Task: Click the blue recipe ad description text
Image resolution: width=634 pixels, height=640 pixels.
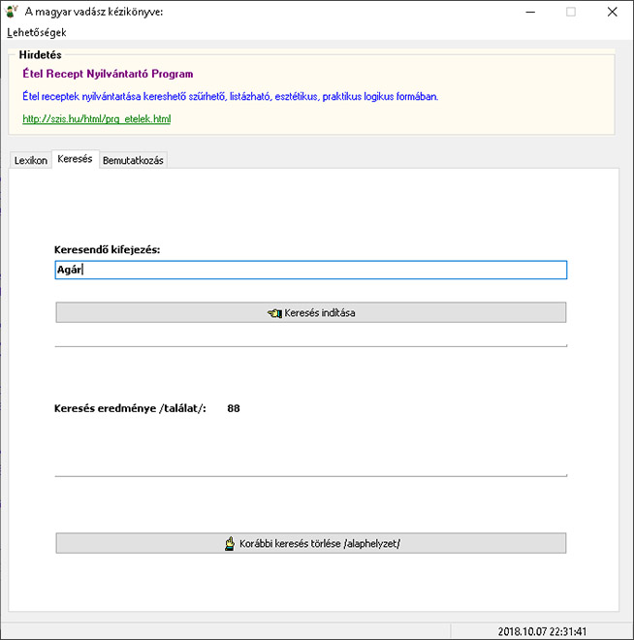Action: coord(230,96)
